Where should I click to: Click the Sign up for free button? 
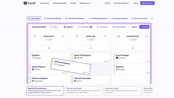click(x=147, y=3)
